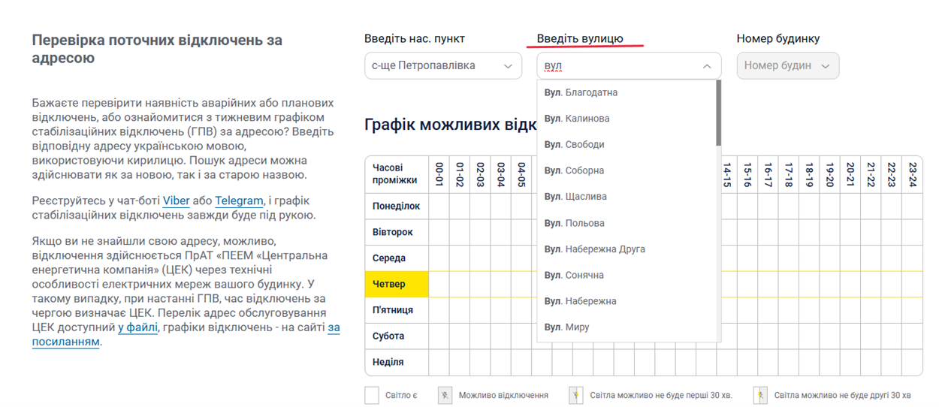Open the 'у файлі' address list link

pyautogui.click(x=137, y=327)
